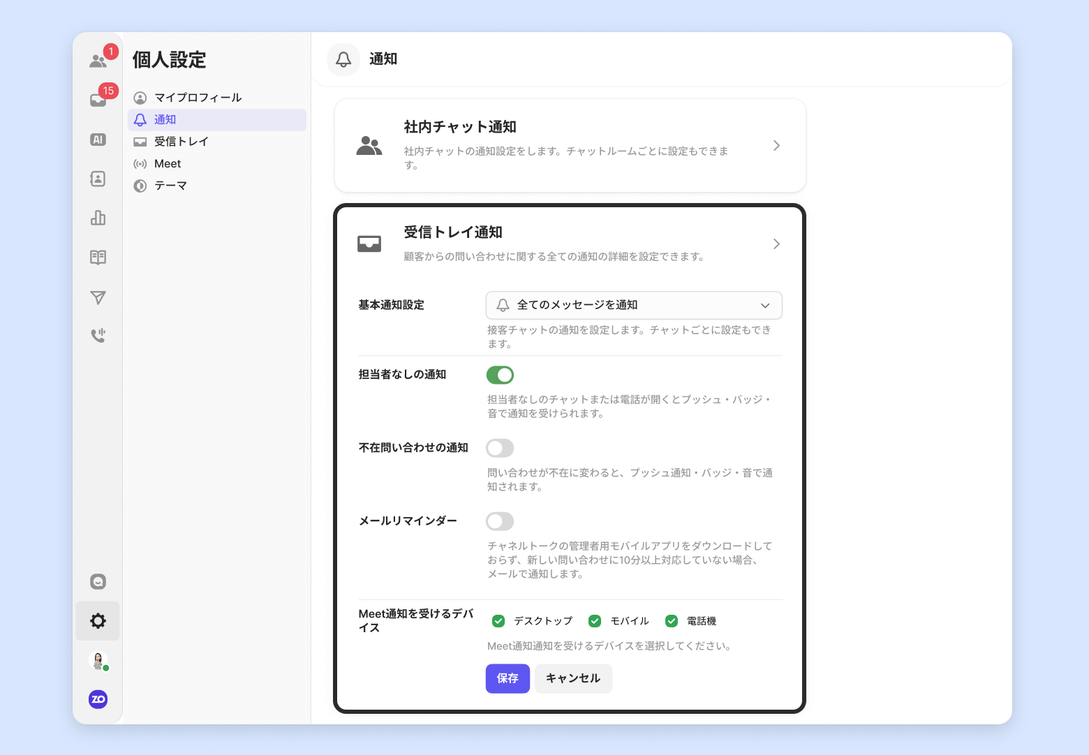
Task: Click the 通知 page title text
Action: pyautogui.click(x=383, y=59)
